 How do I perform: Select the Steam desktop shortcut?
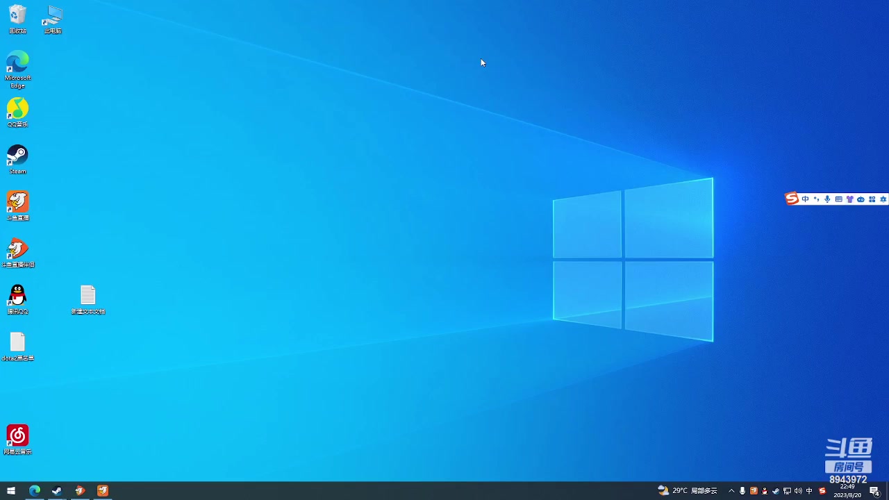click(17, 159)
